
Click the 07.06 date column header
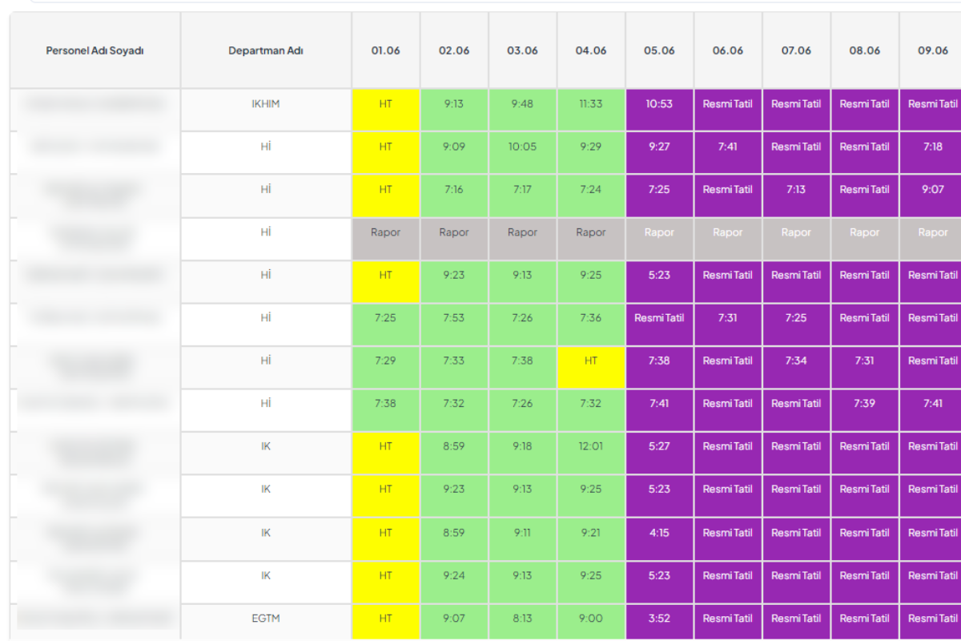(796, 50)
